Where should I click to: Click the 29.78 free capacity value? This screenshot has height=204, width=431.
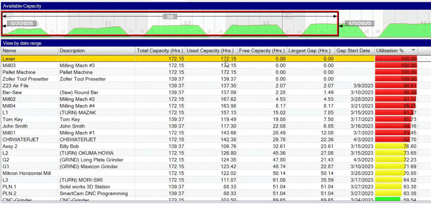[x=279, y=140]
